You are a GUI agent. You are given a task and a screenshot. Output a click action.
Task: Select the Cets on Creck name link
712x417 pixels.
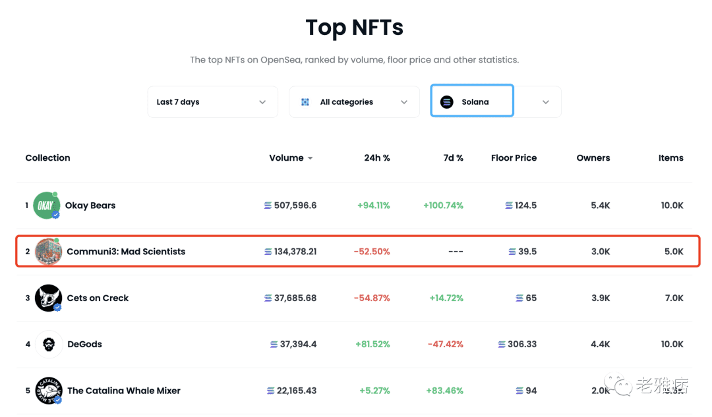coord(98,298)
